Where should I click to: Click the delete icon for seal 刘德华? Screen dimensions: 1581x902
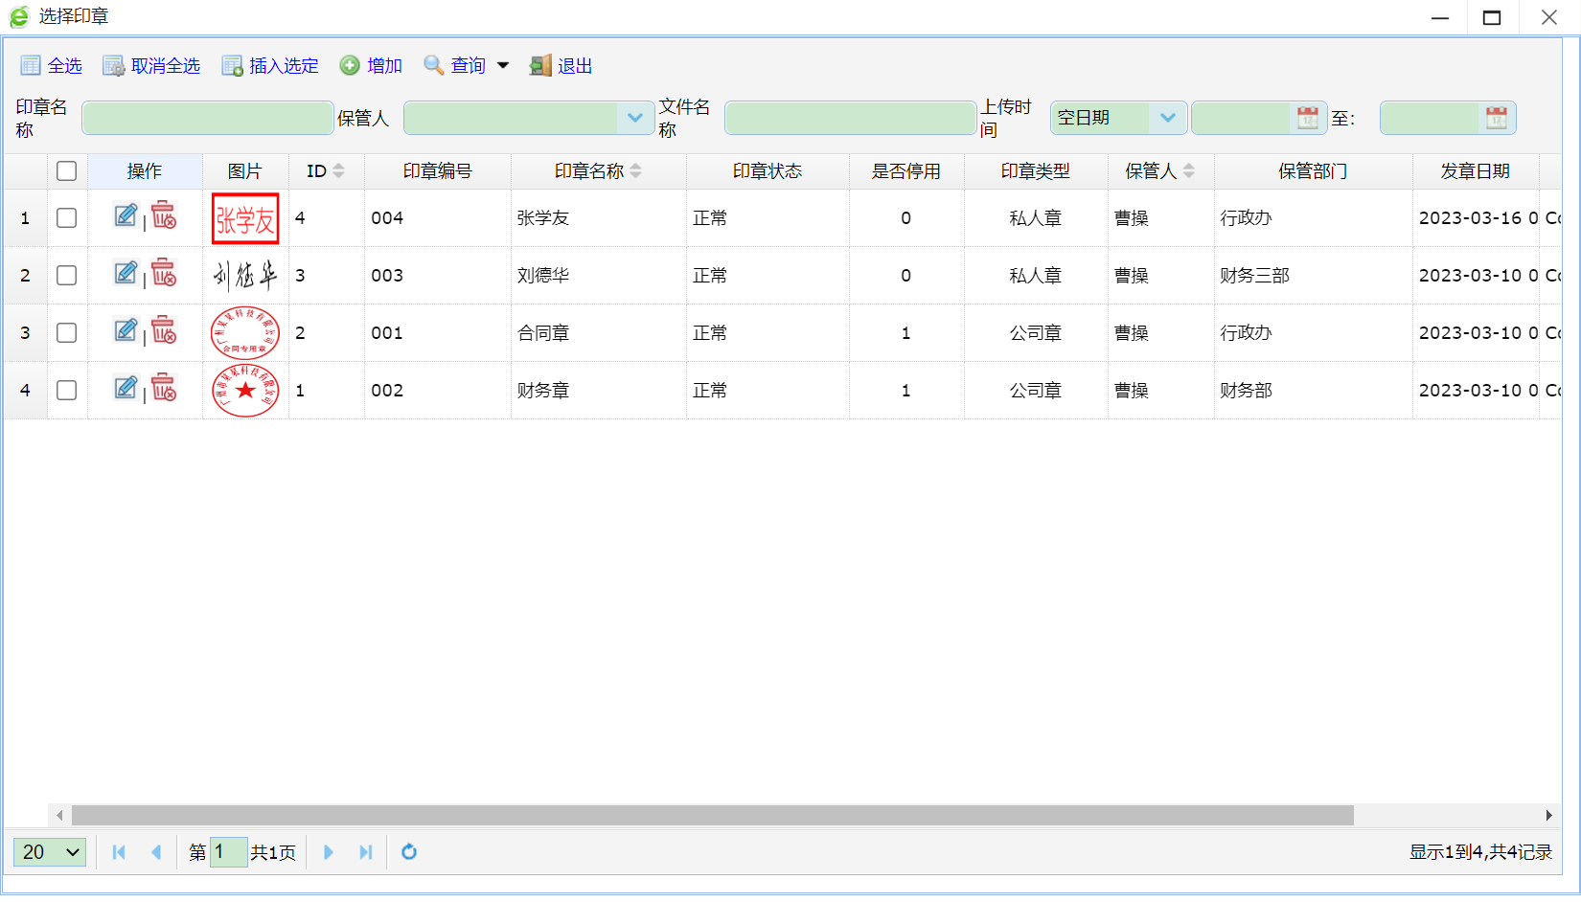[164, 274]
